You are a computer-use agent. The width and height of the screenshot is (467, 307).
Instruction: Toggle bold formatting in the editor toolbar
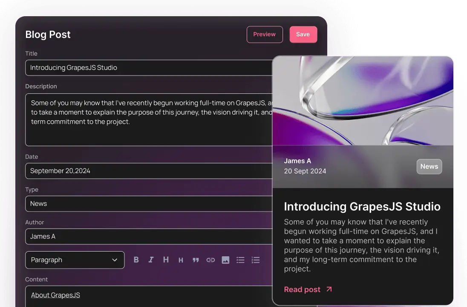click(136, 260)
